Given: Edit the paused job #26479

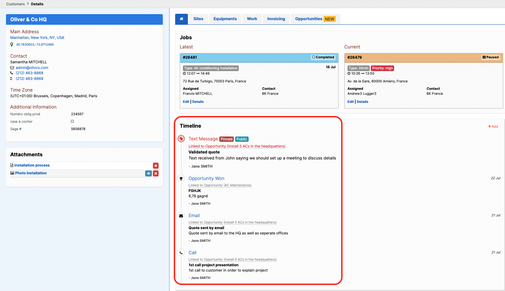Looking at the screenshot, I should [351, 102].
